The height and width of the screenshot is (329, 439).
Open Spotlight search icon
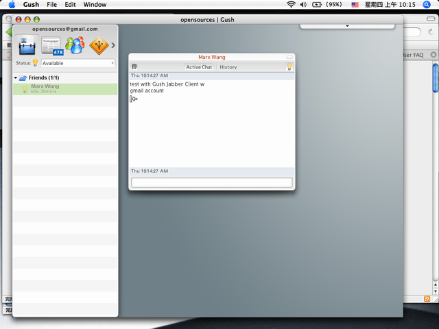point(427,5)
